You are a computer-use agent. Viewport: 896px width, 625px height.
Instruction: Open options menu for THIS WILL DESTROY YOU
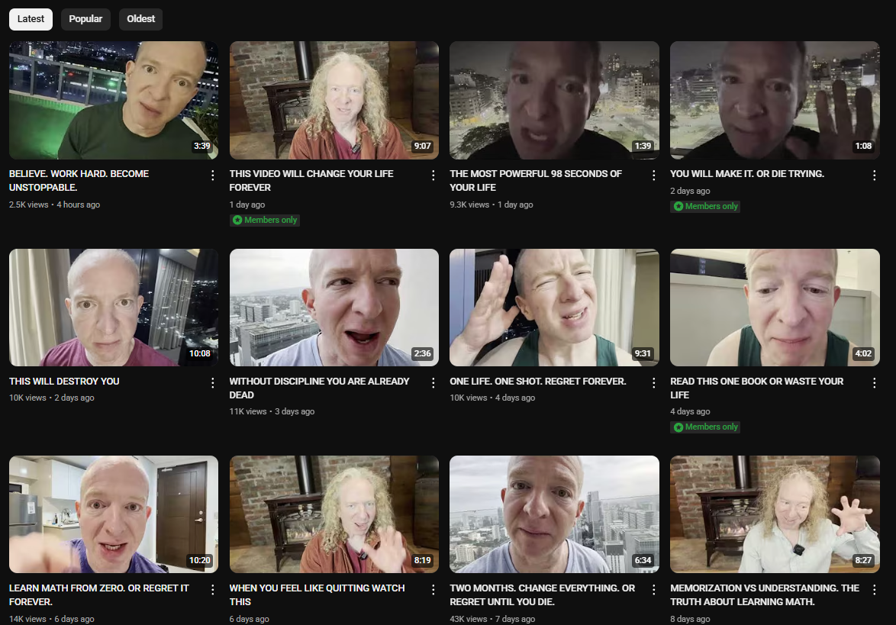click(x=213, y=383)
